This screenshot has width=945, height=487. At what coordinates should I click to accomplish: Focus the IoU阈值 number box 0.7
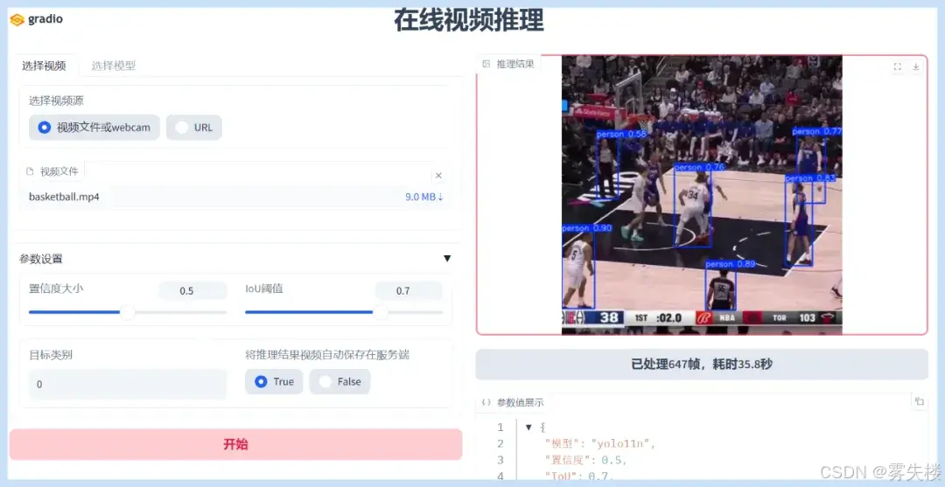[409, 291]
